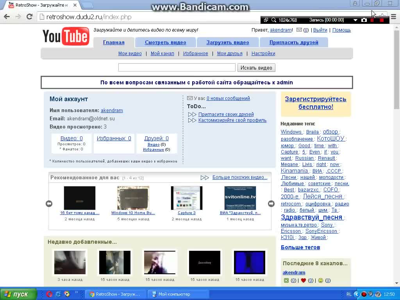The image size is (400, 300).
Task: Click into the video search field
Action: coord(177,68)
